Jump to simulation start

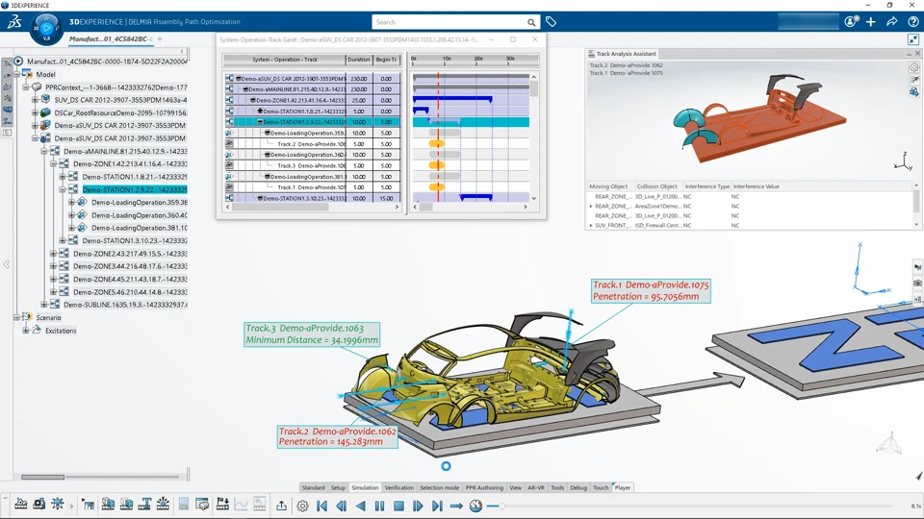coord(321,506)
